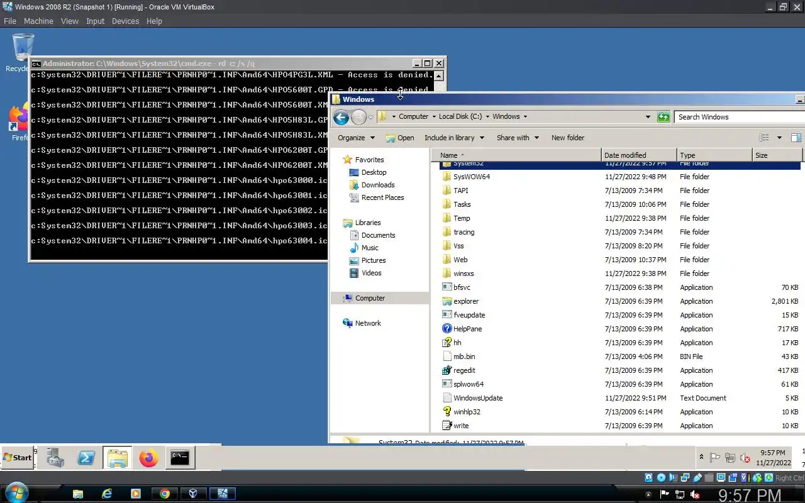
Task: Click the VirtualBox display status icon
Action: tap(721, 478)
